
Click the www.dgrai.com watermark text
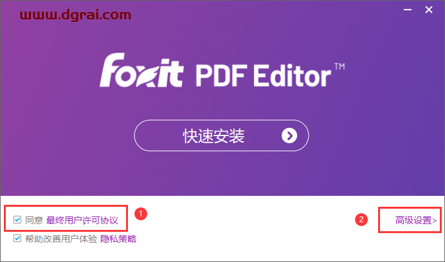point(75,15)
